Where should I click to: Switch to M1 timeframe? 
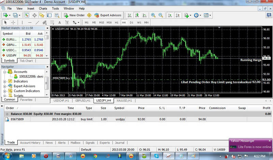click(87, 23)
